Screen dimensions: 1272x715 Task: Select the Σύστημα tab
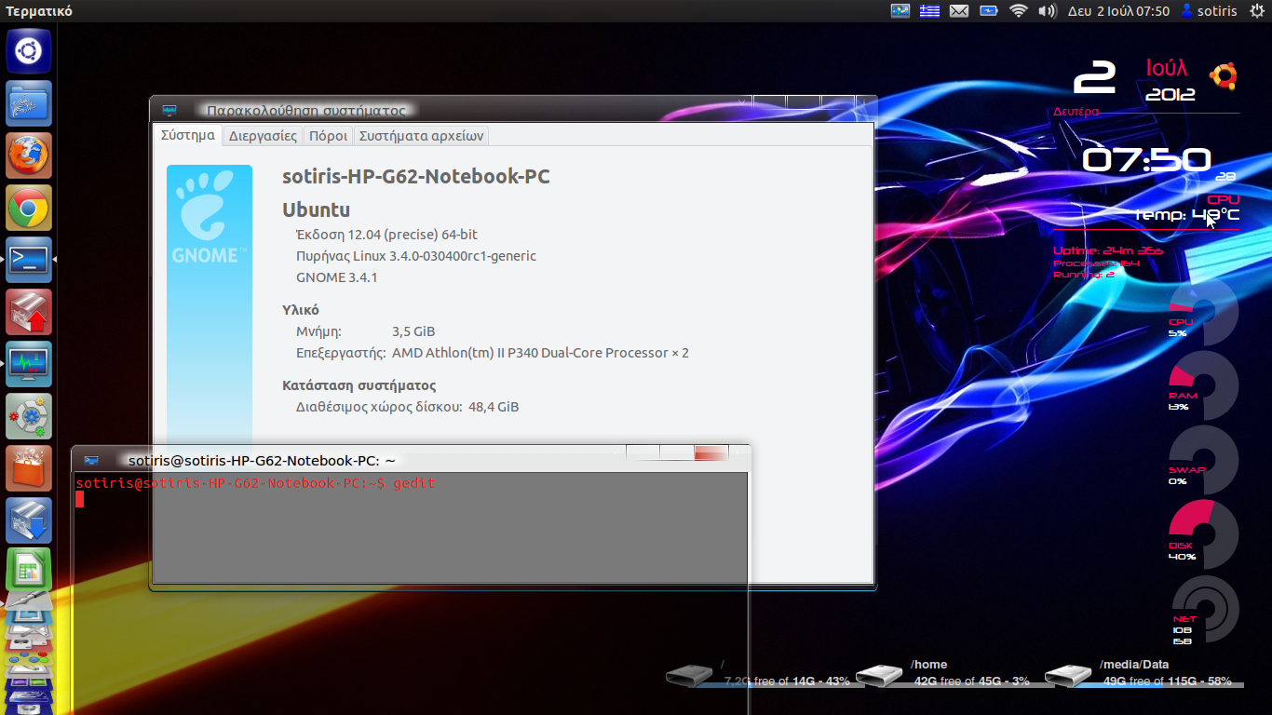click(188, 135)
